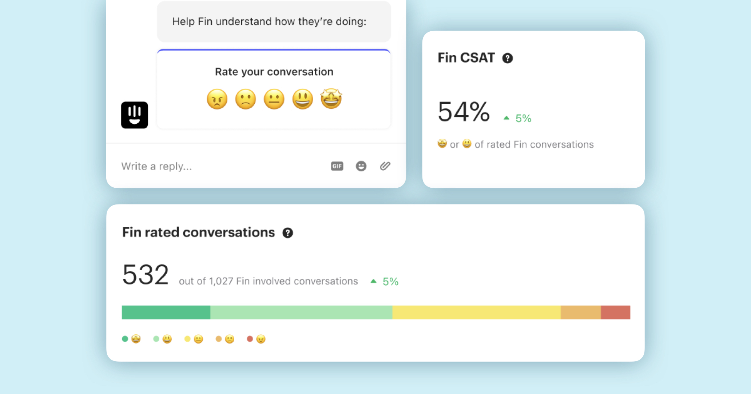Select the star-eyes amazing rating emoji
This screenshot has height=394, width=751.
tap(331, 98)
